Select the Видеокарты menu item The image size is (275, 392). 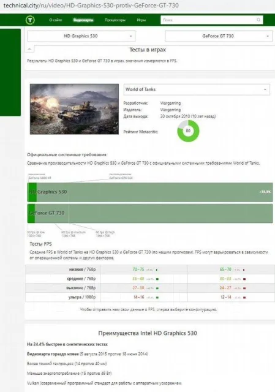point(83,20)
